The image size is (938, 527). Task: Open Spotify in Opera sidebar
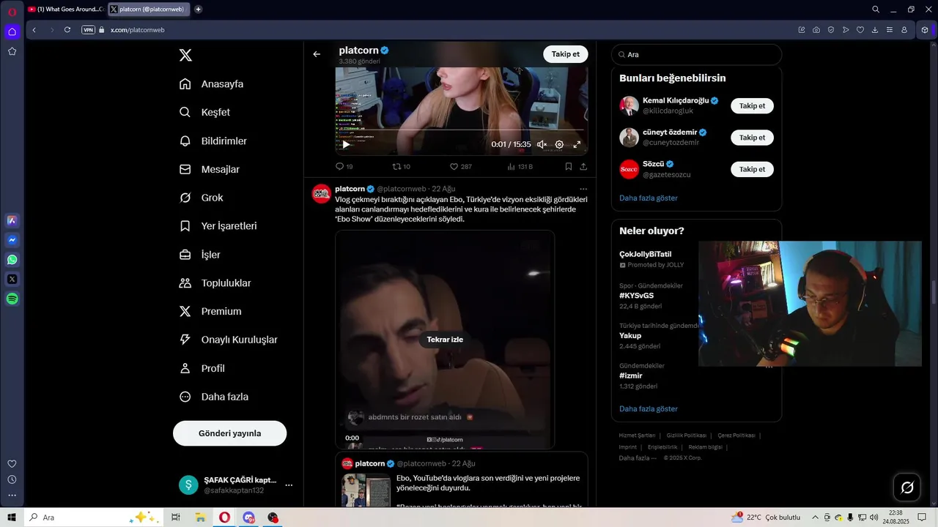(x=12, y=299)
